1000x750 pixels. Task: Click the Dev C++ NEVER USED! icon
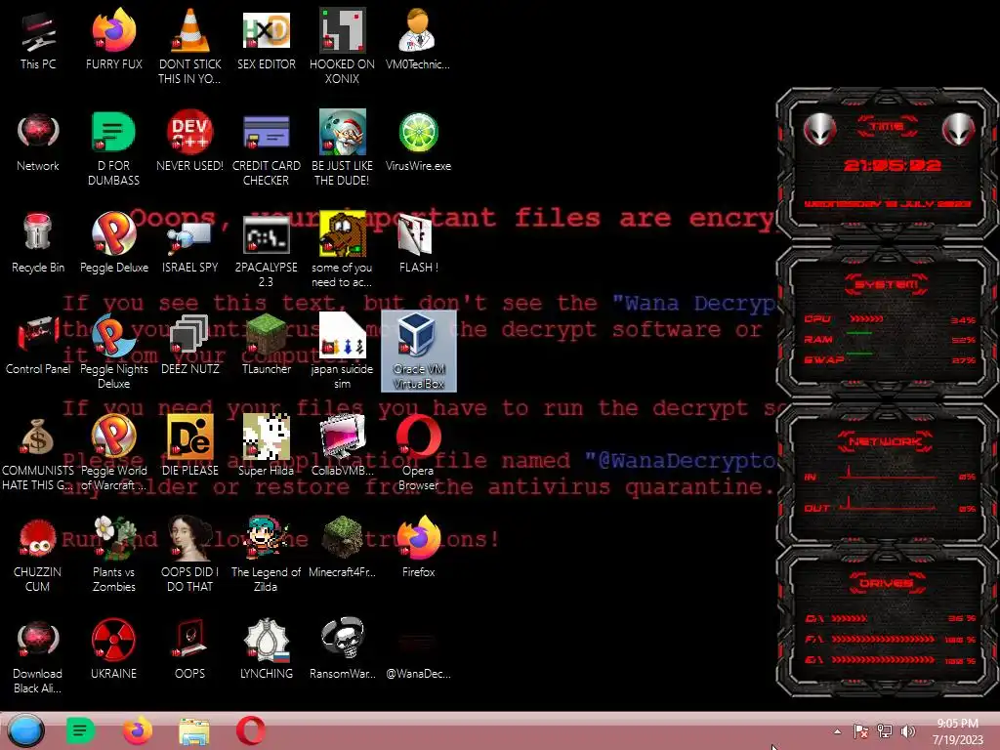tap(189, 143)
